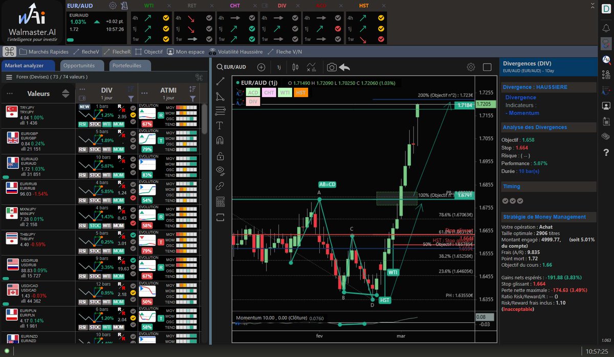Toggle the CHT indicator tag on chart
The width and height of the screenshot is (614, 357).
[x=269, y=92]
